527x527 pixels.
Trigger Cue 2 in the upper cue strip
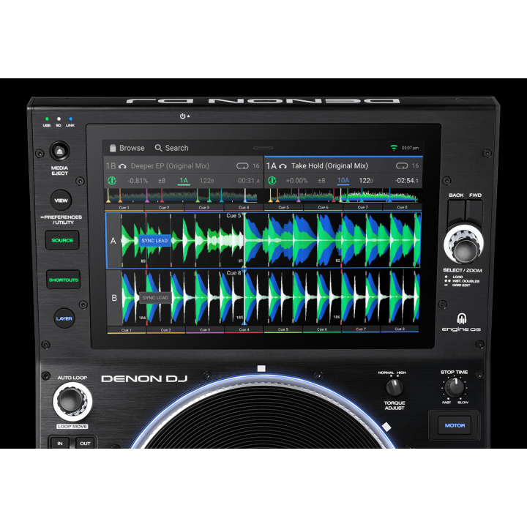pos(164,208)
